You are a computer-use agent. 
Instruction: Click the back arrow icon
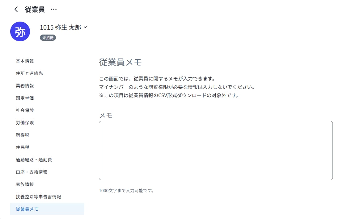(x=16, y=10)
